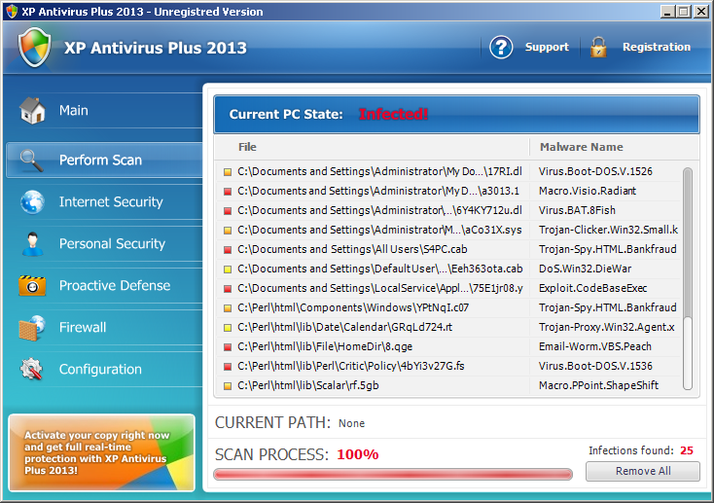Click the Registration padlock icon
This screenshot has height=503, width=714.
tap(598, 47)
